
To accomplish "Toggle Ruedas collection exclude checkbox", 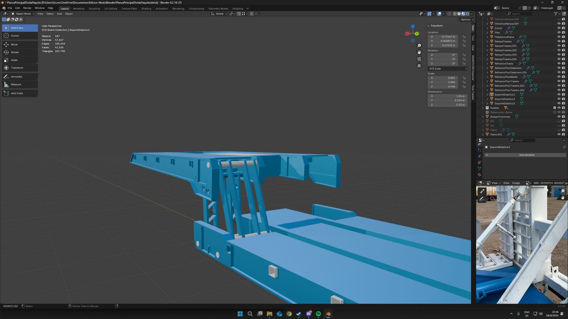I will pos(555,108).
